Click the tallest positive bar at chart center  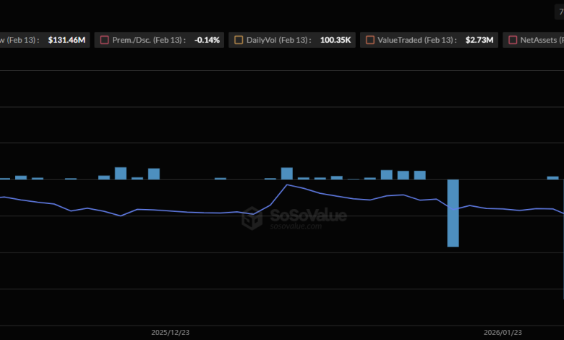(x=287, y=174)
